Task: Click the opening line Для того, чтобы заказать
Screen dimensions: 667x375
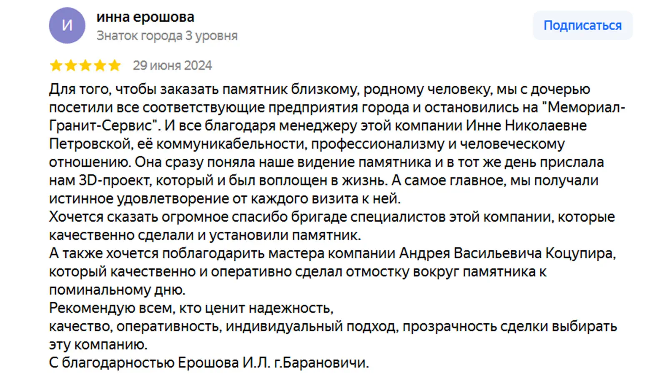Action: (x=134, y=89)
